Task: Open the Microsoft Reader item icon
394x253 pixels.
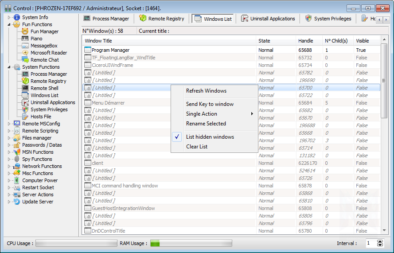Action: click(x=25, y=53)
